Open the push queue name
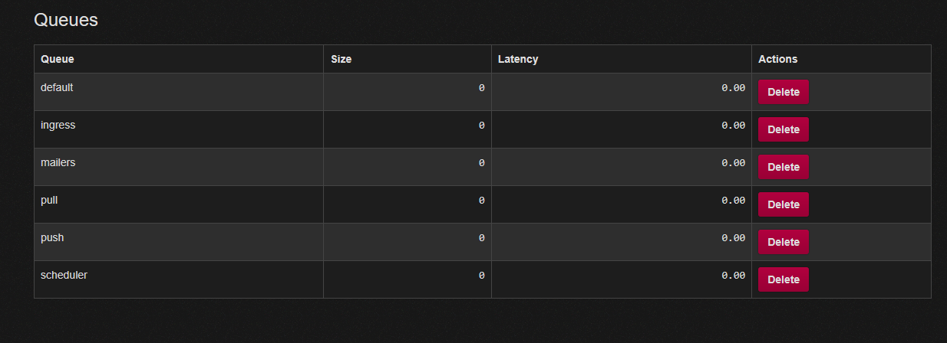 point(52,237)
